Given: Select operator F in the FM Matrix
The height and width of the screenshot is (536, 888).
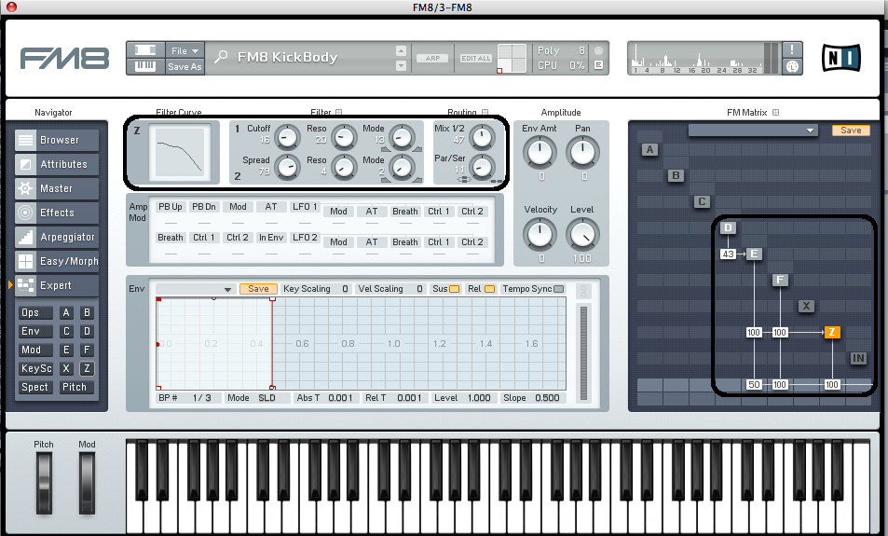Looking at the screenshot, I should click(780, 280).
